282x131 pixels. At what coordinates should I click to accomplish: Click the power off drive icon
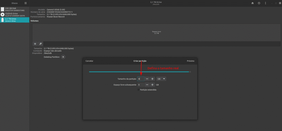[259, 3]
